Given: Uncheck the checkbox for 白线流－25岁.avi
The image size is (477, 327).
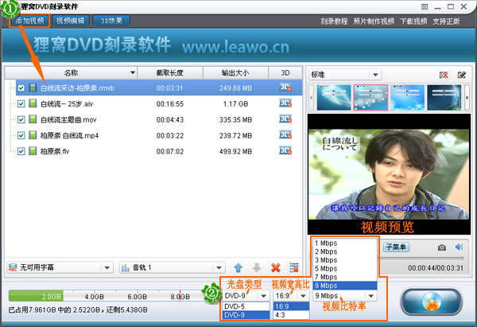Looking at the screenshot, I should coord(21,103).
